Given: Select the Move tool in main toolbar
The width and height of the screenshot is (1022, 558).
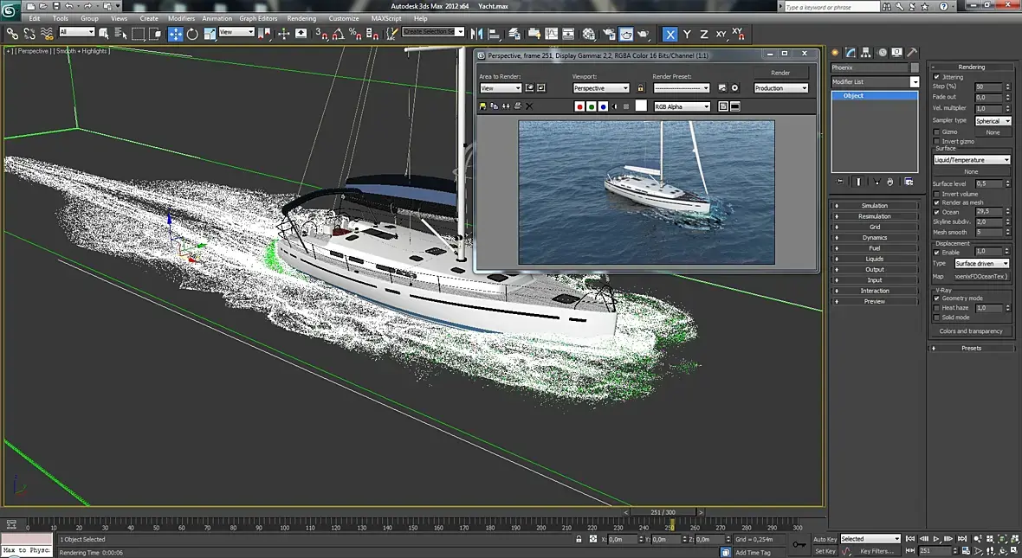Looking at the screenshot, I should click(176, 34).
